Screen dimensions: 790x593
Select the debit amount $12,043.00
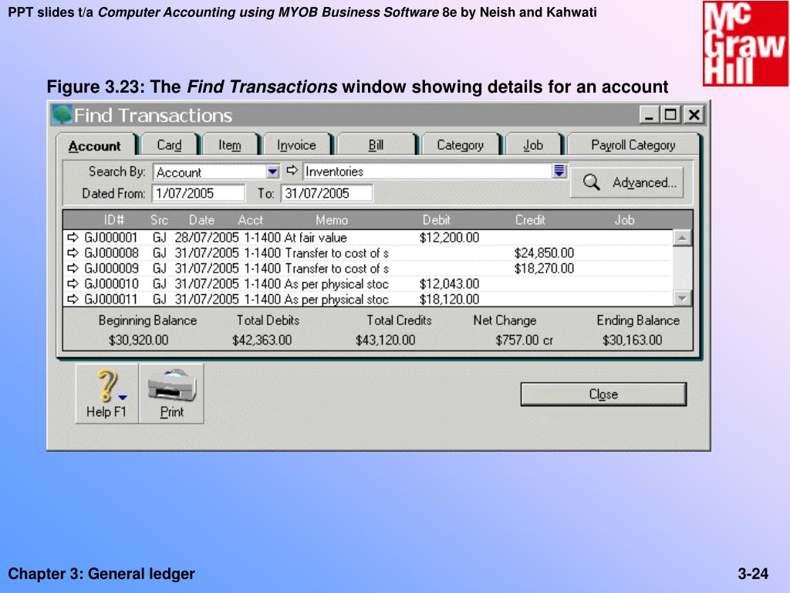450,284
